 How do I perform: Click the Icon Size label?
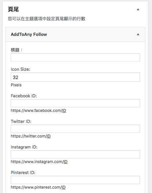coord(21,69)
